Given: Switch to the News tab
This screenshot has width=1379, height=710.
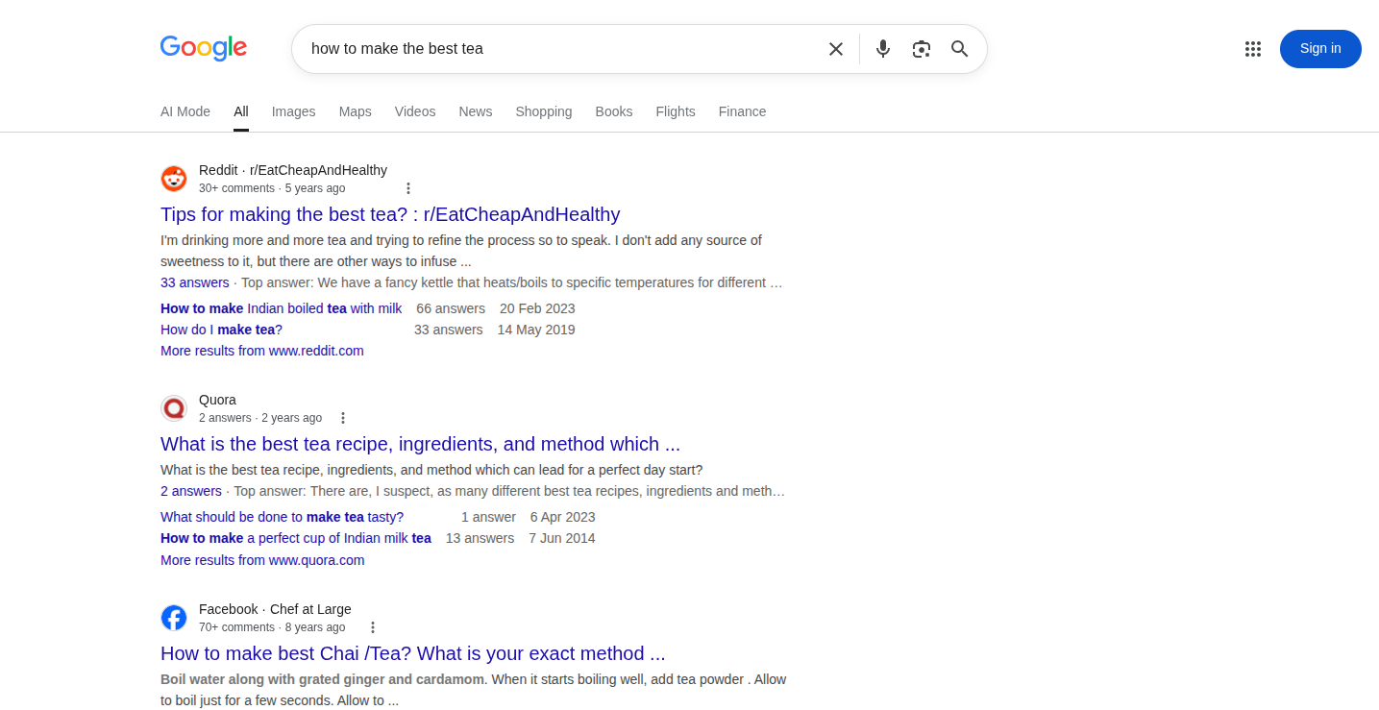Looking at the screenshot, I should click(476, 111).
